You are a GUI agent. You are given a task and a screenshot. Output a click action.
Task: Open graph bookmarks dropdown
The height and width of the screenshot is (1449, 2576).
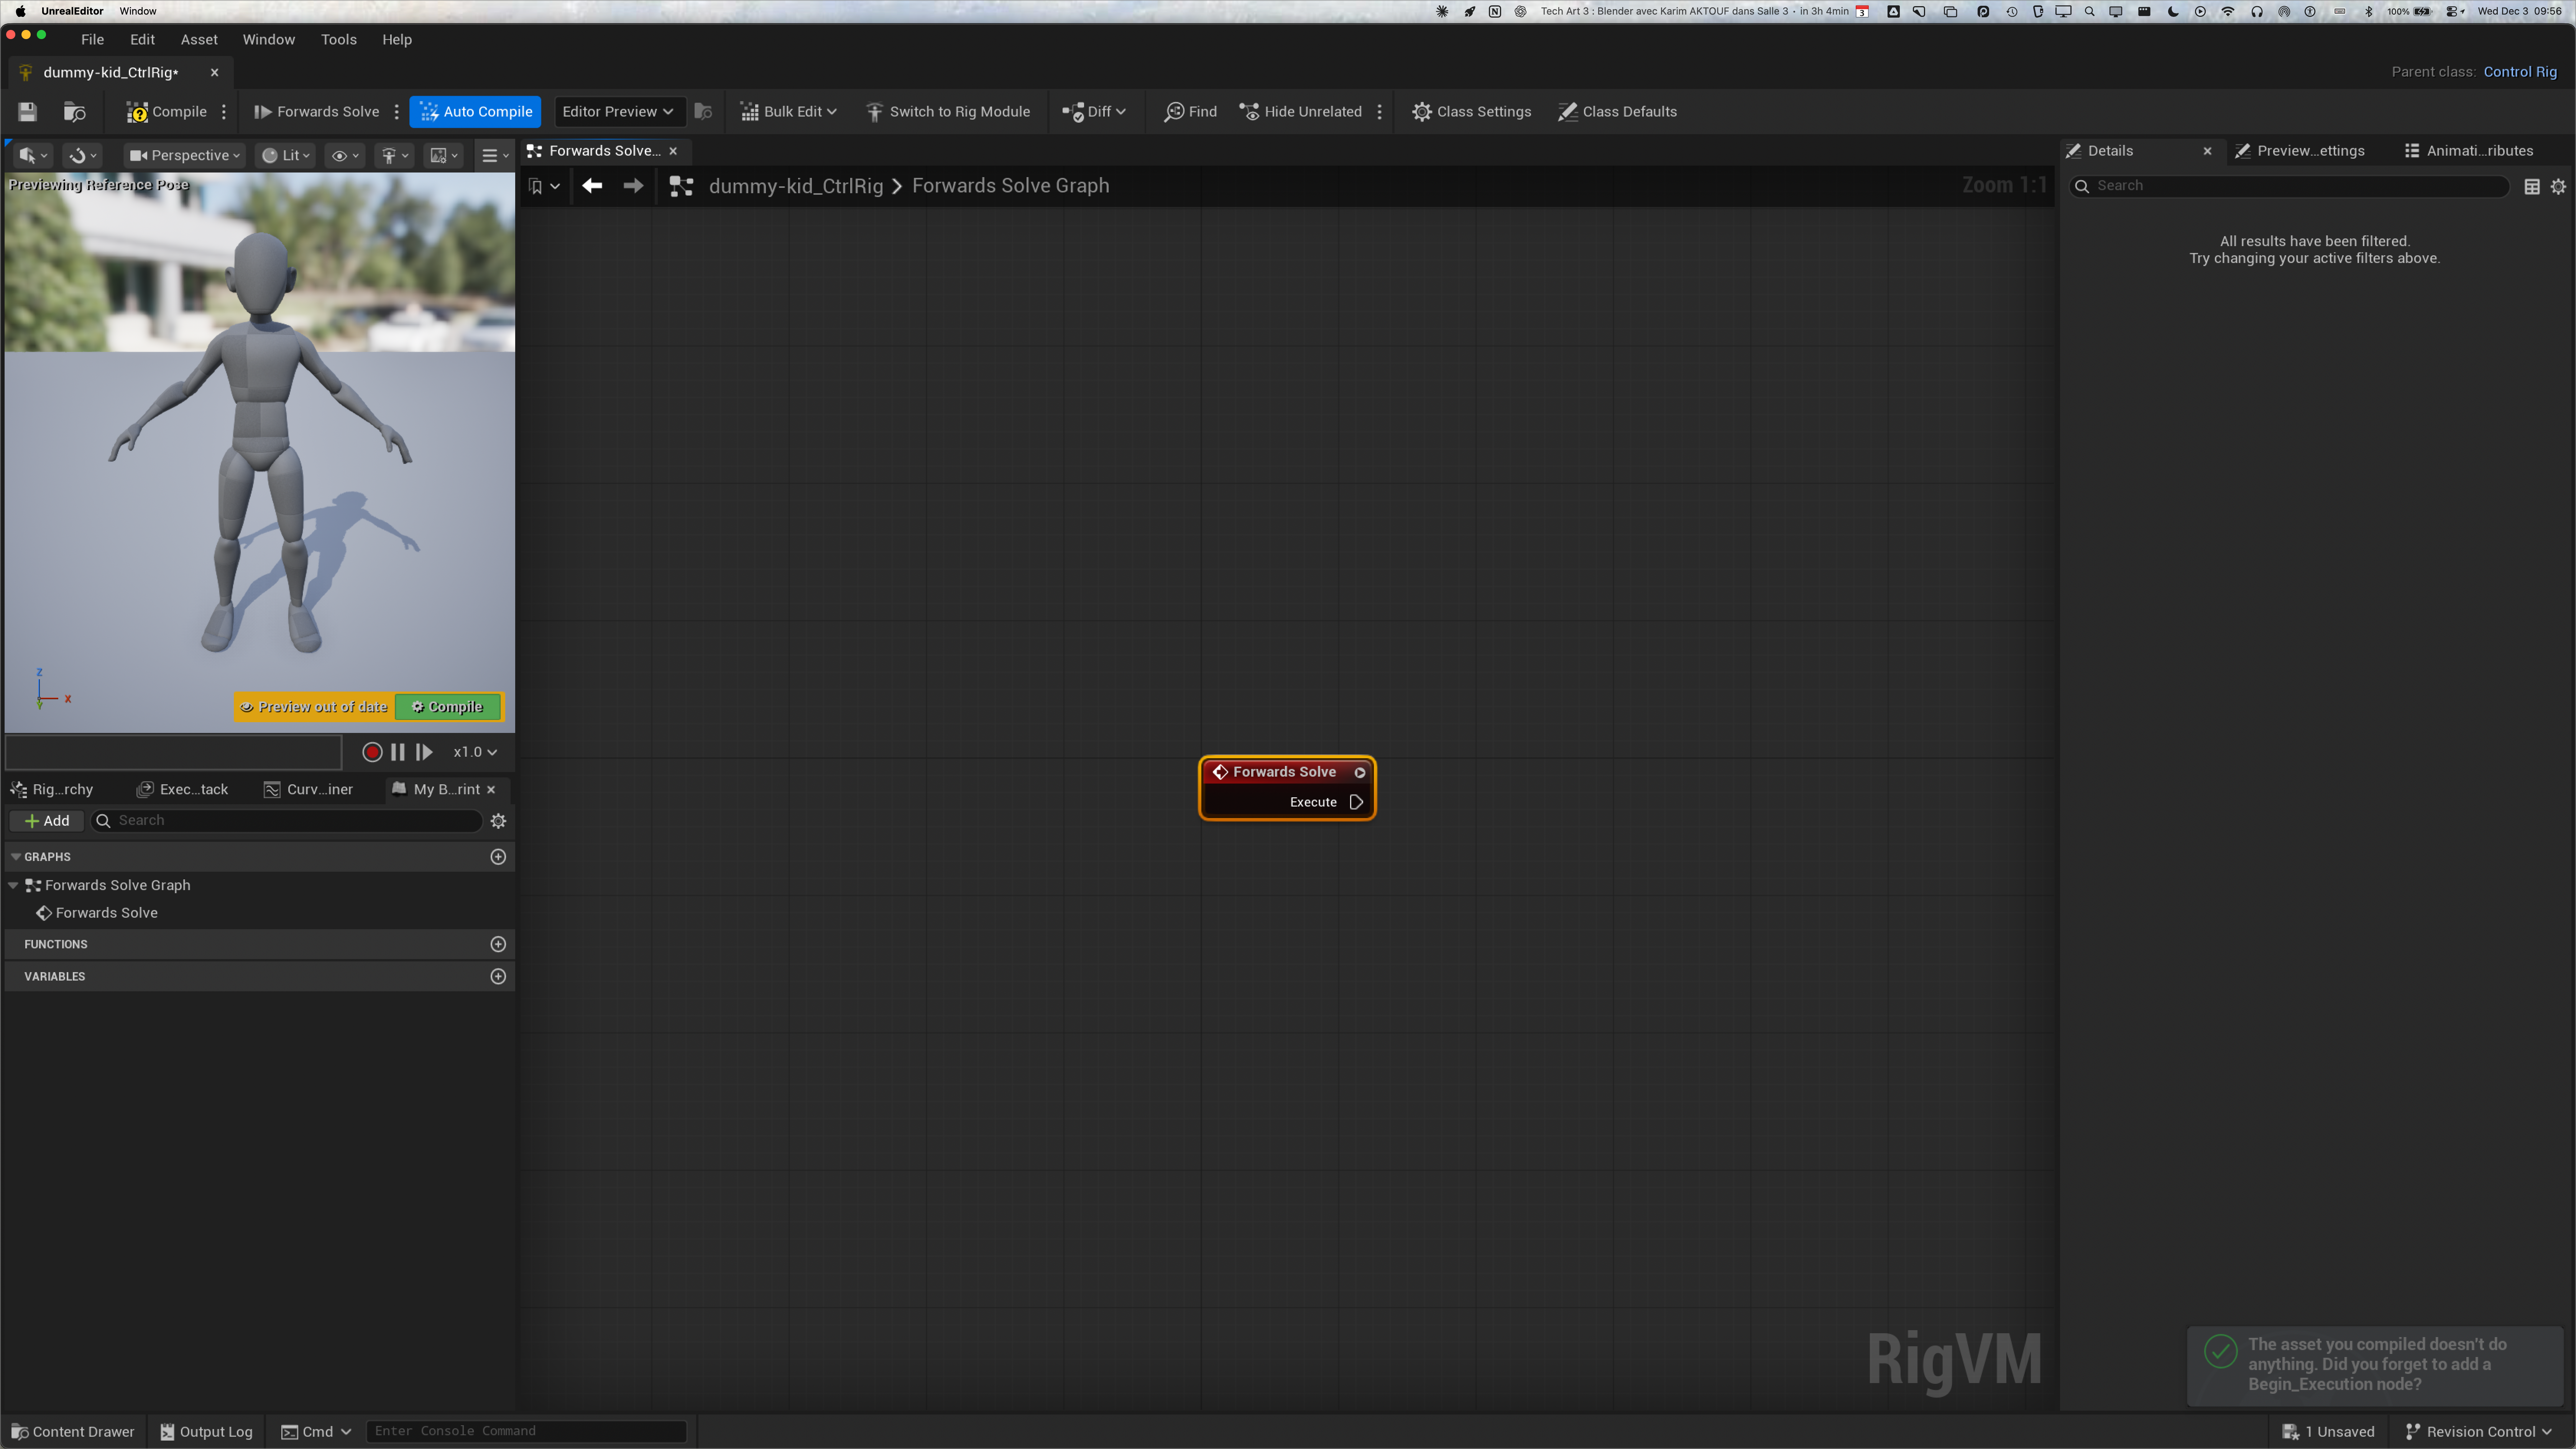click(544, 186)
